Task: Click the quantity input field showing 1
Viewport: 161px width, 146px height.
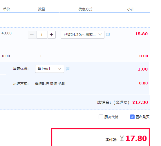Action: click(x=42, y=35)
